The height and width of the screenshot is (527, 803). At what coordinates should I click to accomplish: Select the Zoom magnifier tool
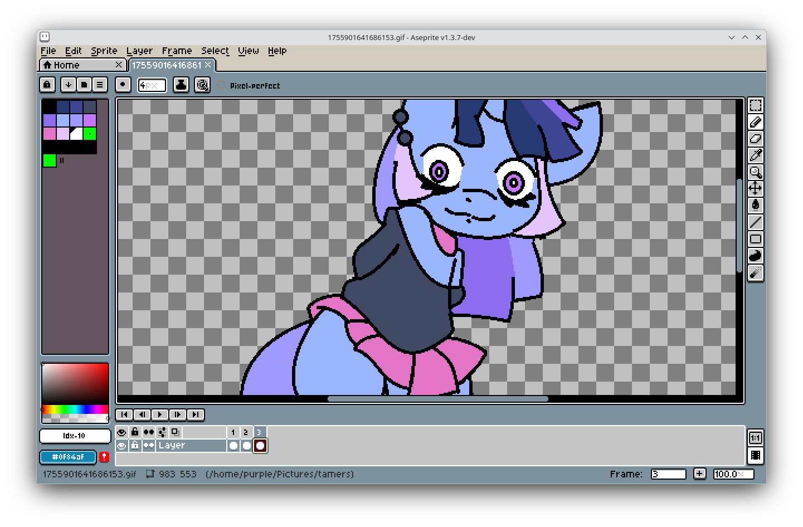click(755, 172)
